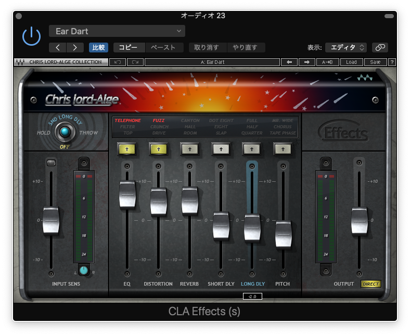The image size is (410, 336).
Task: Open the エディタ view dropdown
Action: pos(346,47)
